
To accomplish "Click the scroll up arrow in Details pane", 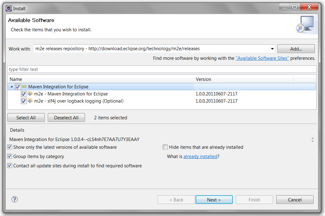I will click(x=313, y=137).
